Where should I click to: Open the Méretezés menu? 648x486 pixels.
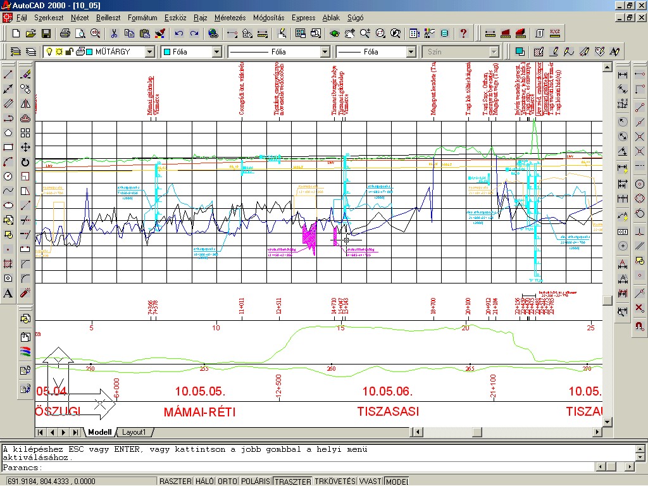pos(230,18)
